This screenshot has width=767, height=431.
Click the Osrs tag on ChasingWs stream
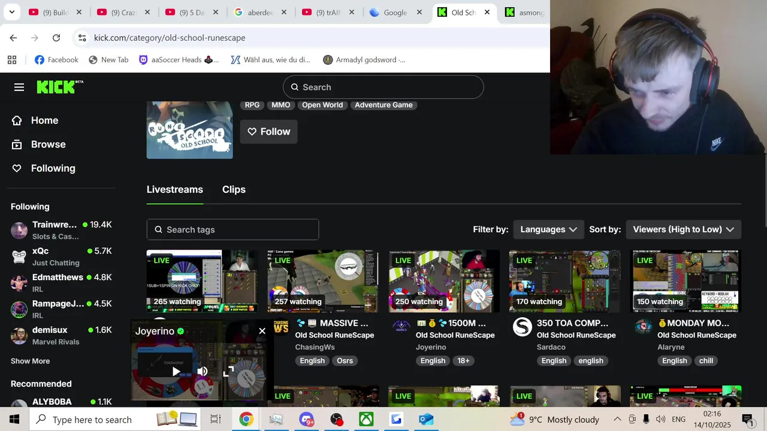pyautogui.click(x=345, y=361)
